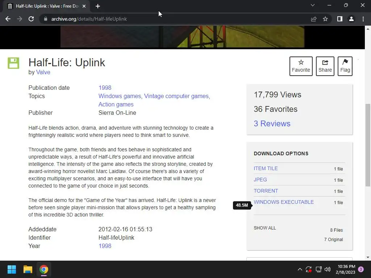Download the TORRENT file
The image size is (371, 278).
266,191
